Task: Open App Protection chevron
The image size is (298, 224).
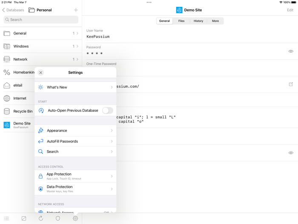Action: pos(112,176)
